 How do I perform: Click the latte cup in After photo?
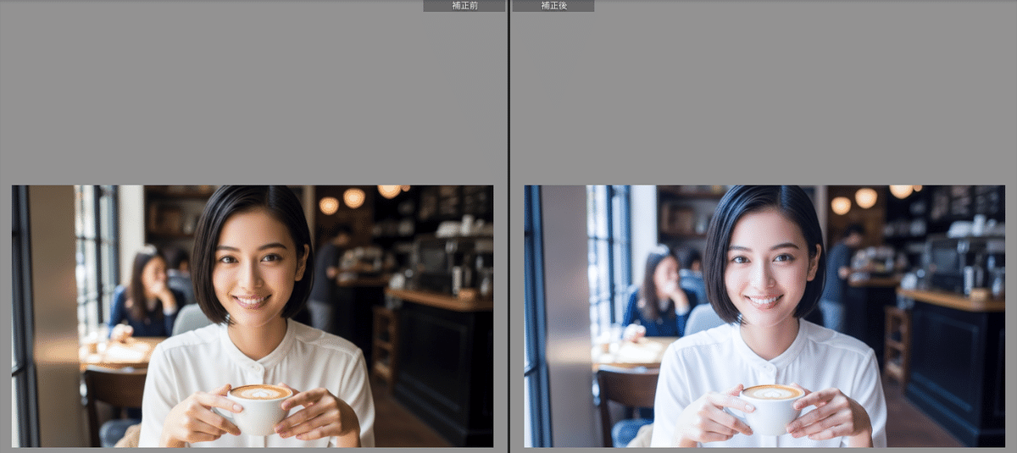tap(772, 406)
